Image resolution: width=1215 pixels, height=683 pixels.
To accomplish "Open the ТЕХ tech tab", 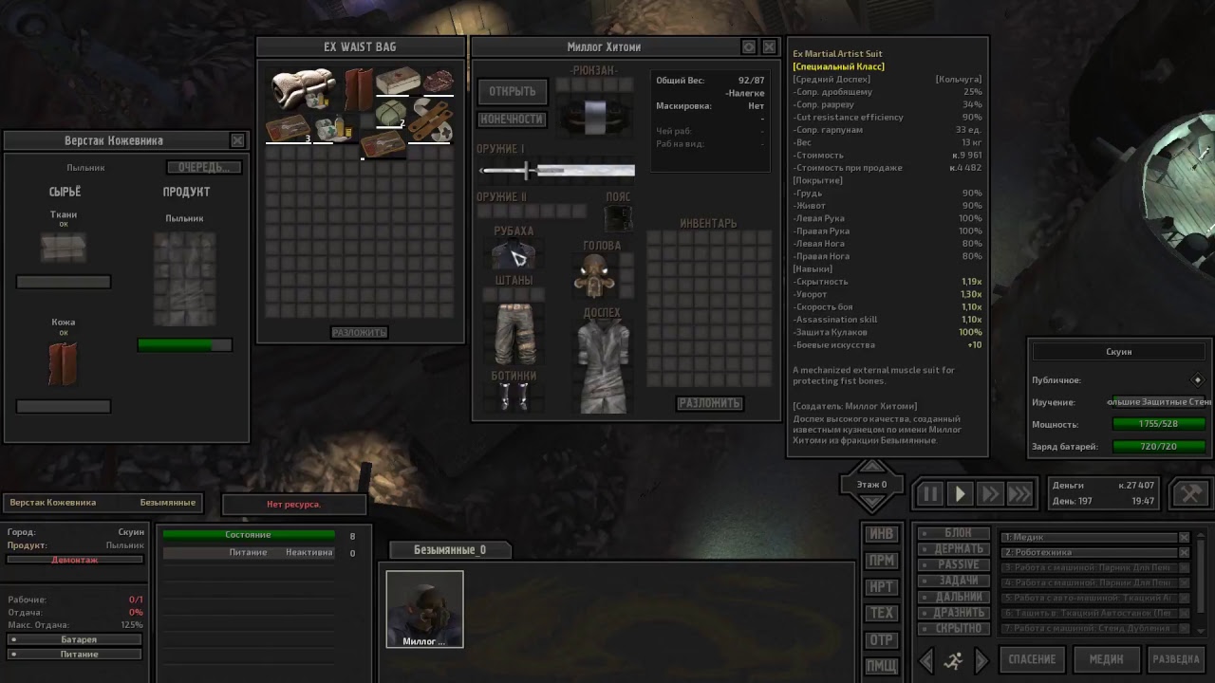I will [881, 614].
